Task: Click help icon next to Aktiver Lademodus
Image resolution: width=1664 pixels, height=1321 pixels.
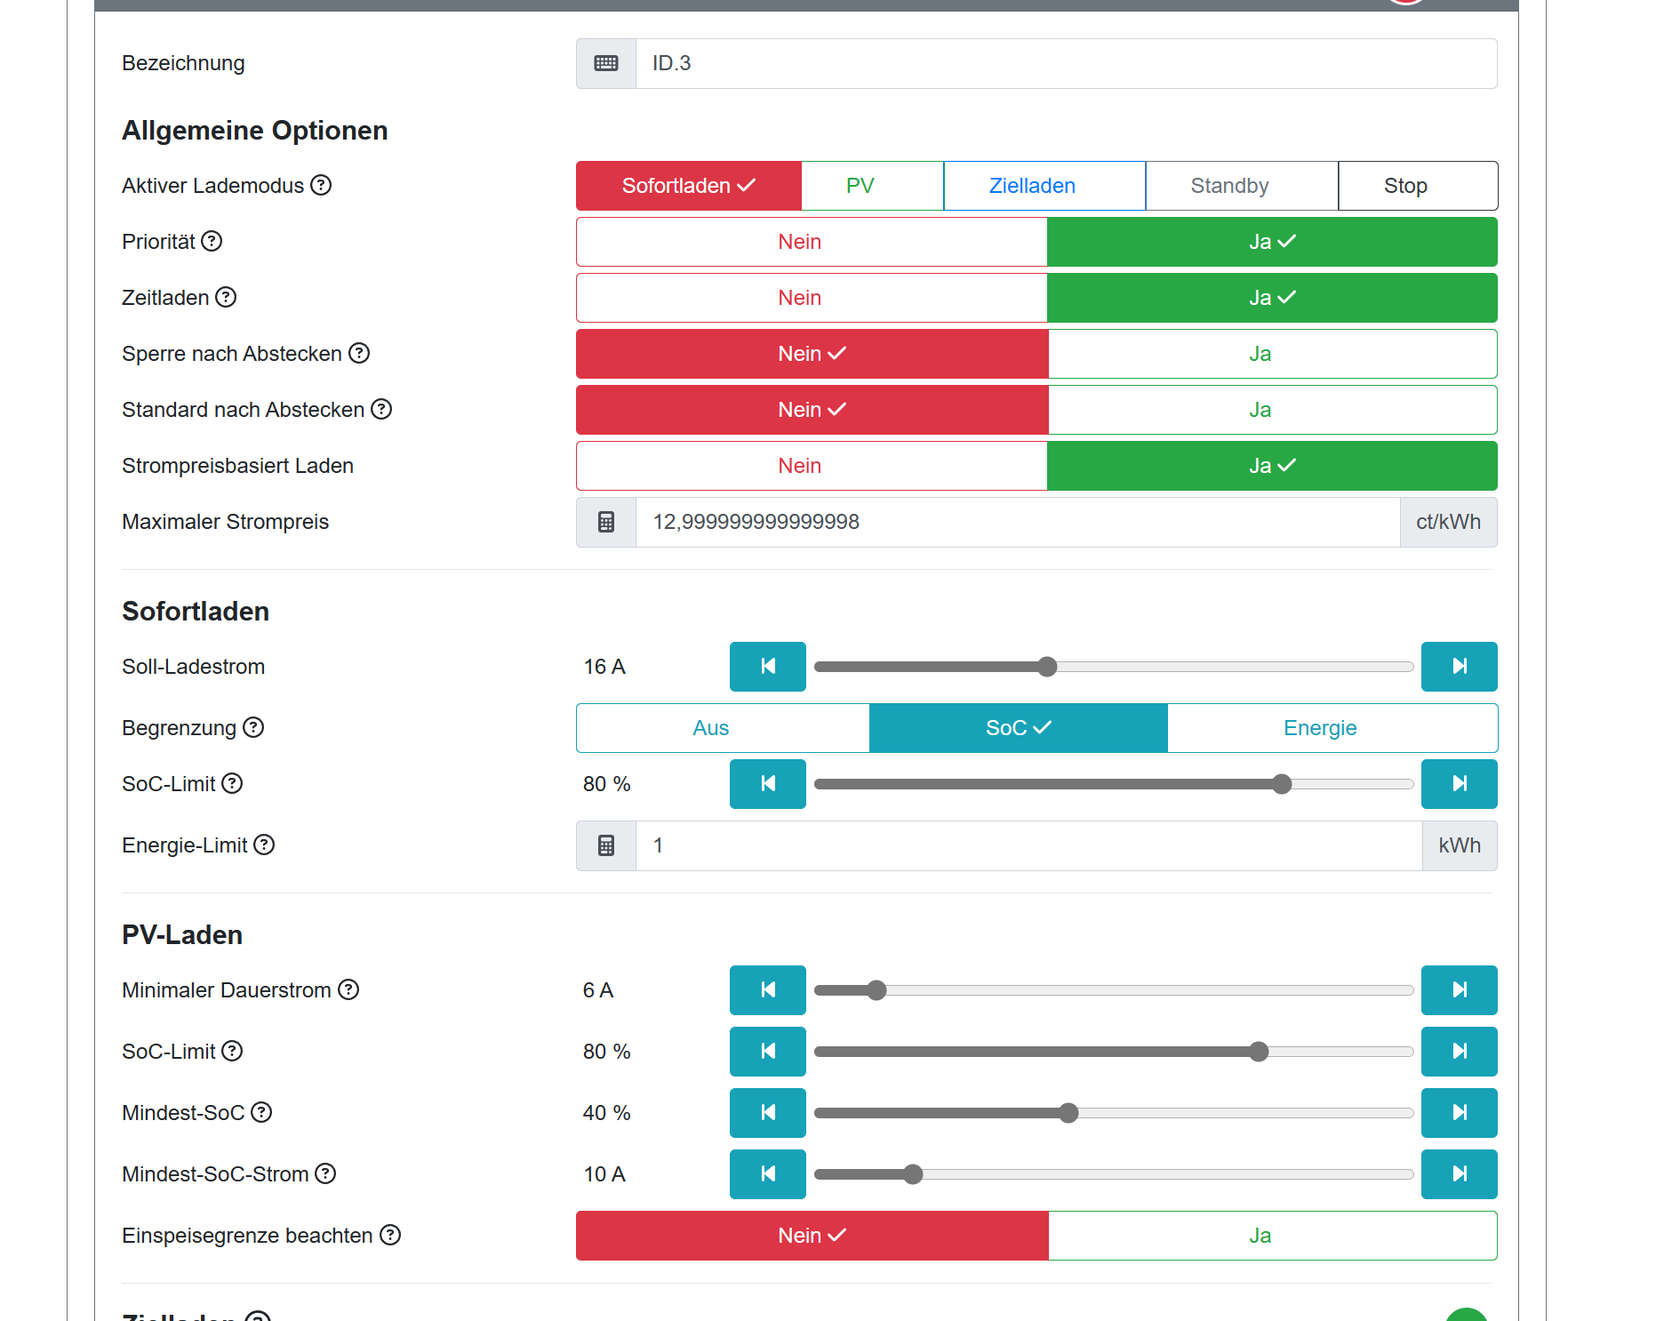Action: click(x=321, y=185)
